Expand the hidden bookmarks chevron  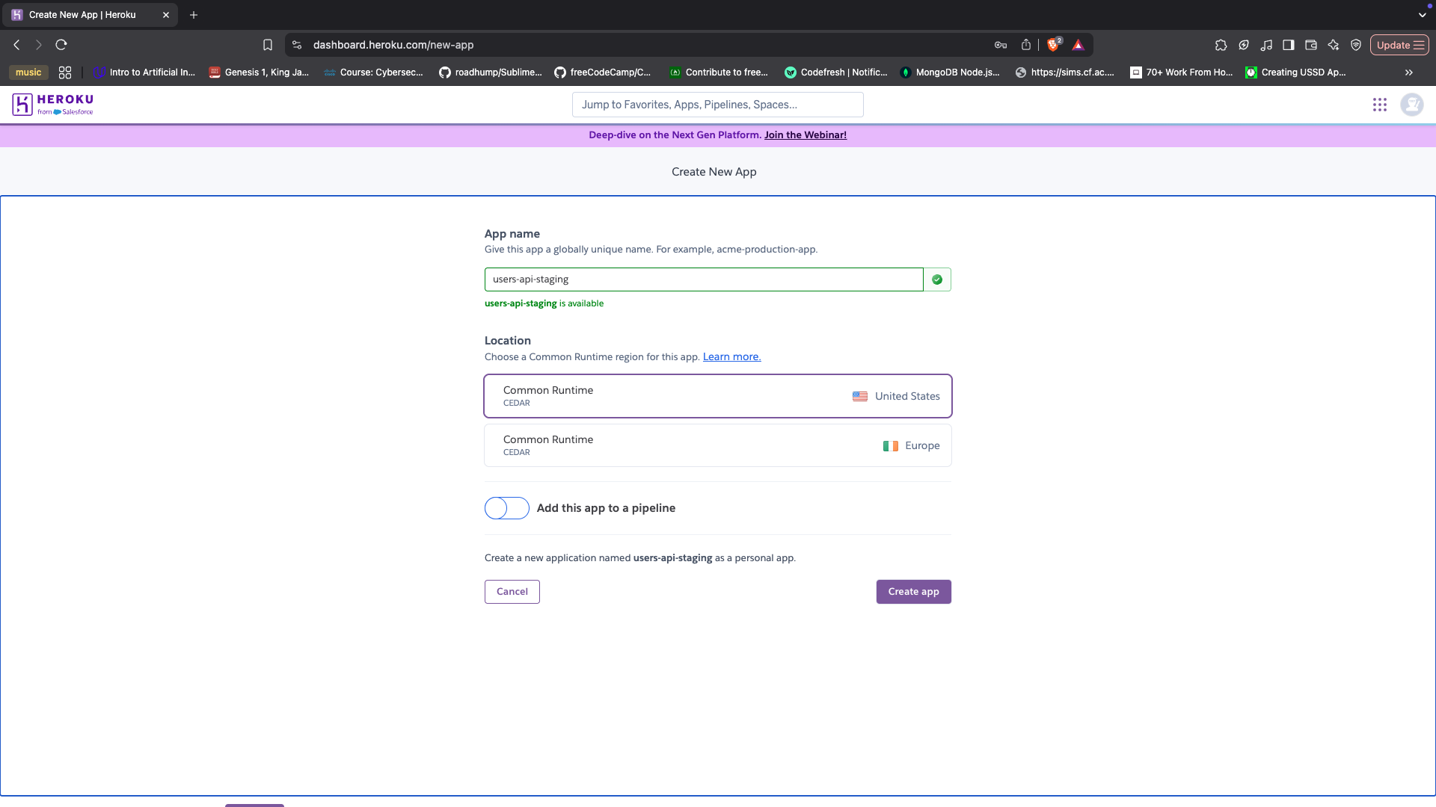1408,72
